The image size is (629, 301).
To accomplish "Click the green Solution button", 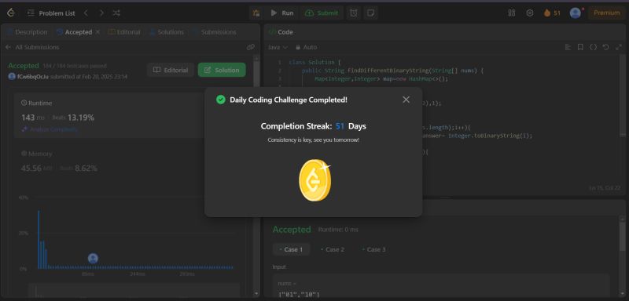I will (x=222, y=70).
